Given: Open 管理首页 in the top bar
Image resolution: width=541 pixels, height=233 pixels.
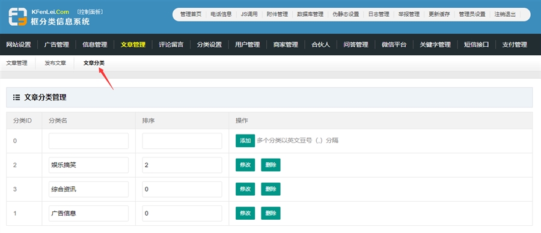Looking at the screenshot, I should (191, 14).
